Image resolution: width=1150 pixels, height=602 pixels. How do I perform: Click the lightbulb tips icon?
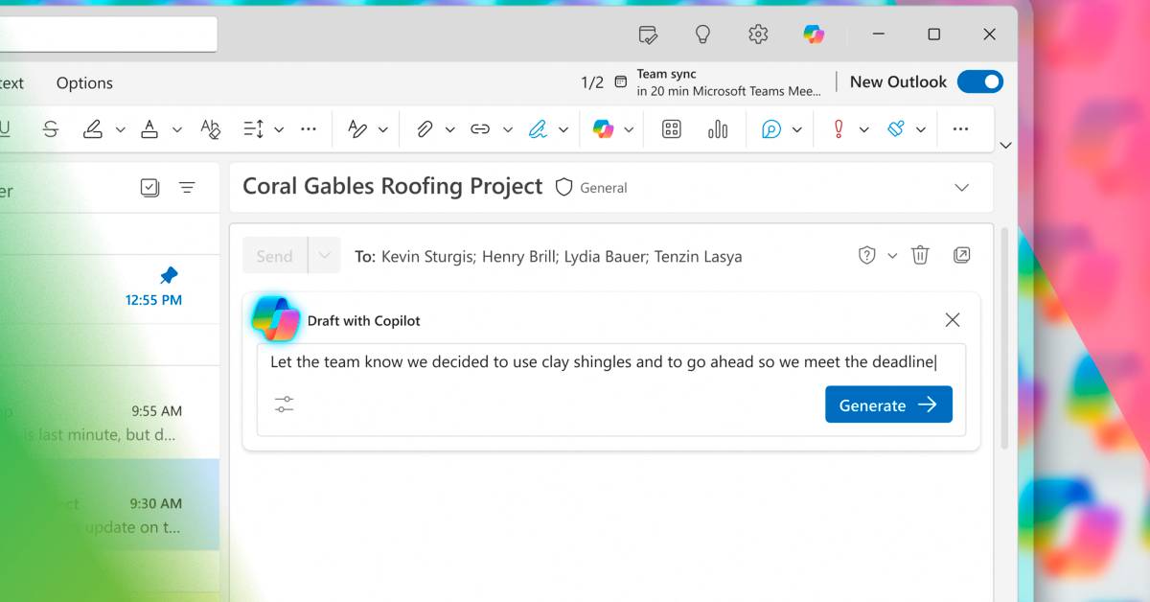702,35
